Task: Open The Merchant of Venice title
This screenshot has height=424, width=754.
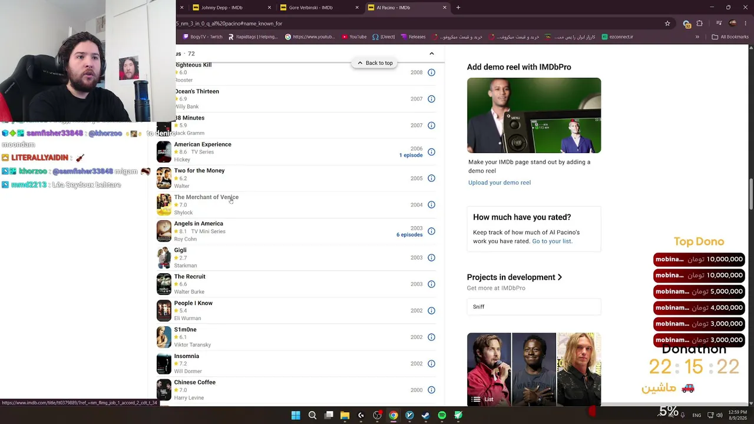Action: [x=206, y=197]
